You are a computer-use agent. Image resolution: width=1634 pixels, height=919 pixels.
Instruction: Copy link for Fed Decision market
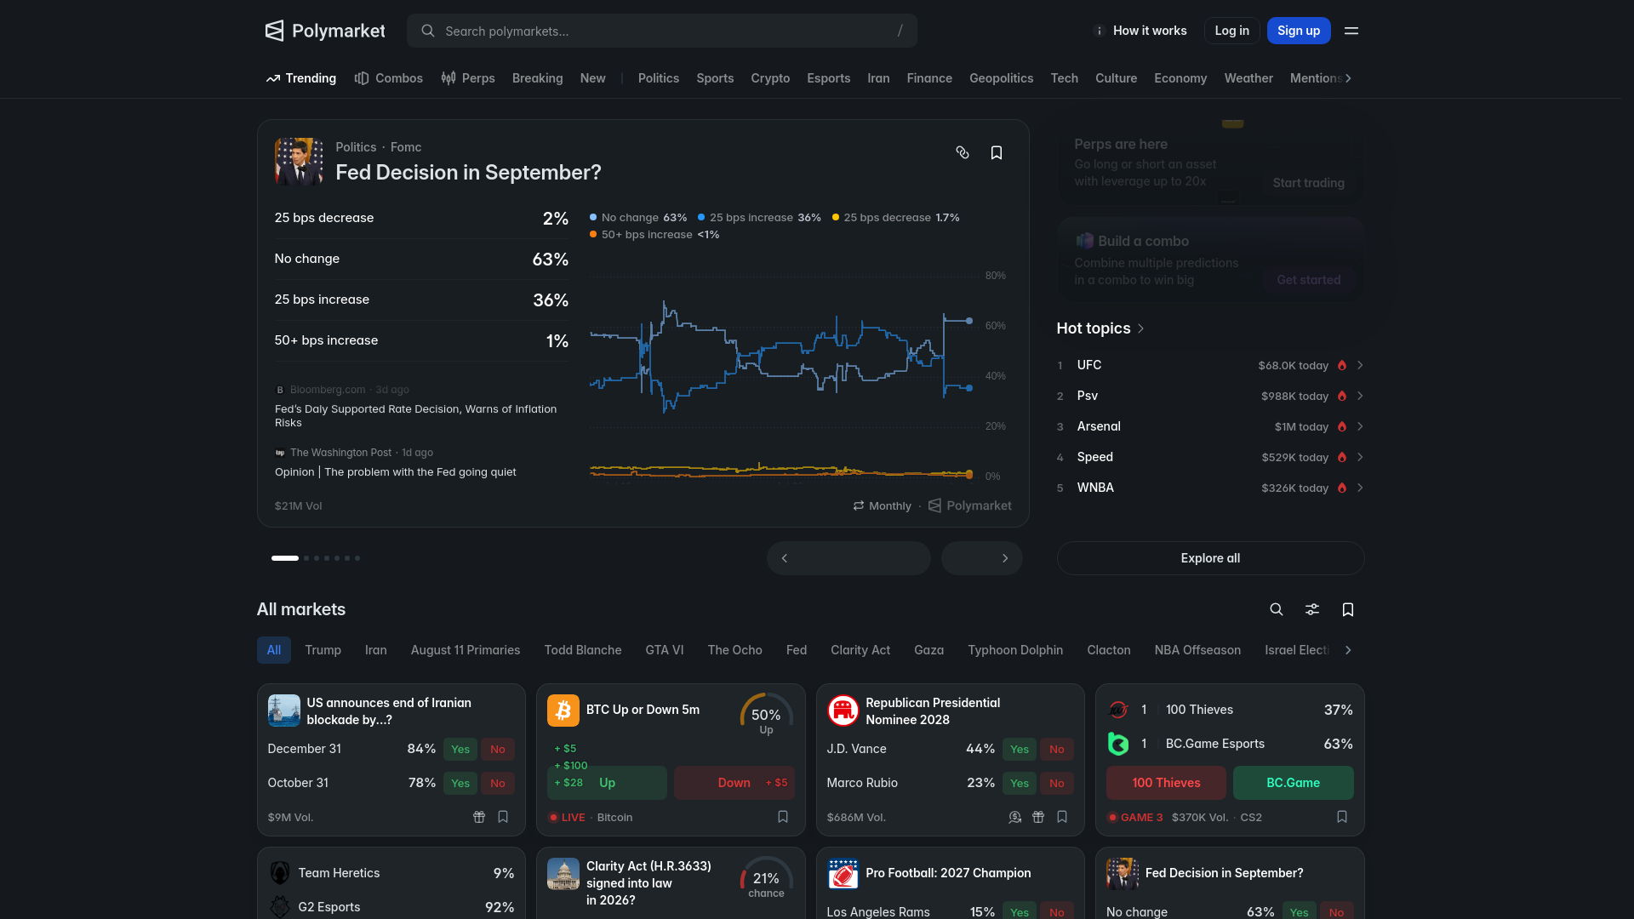click(x=963, y=152)
